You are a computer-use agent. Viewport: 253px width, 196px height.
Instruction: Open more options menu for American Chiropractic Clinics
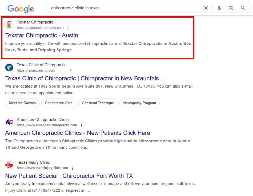[82, 126]
